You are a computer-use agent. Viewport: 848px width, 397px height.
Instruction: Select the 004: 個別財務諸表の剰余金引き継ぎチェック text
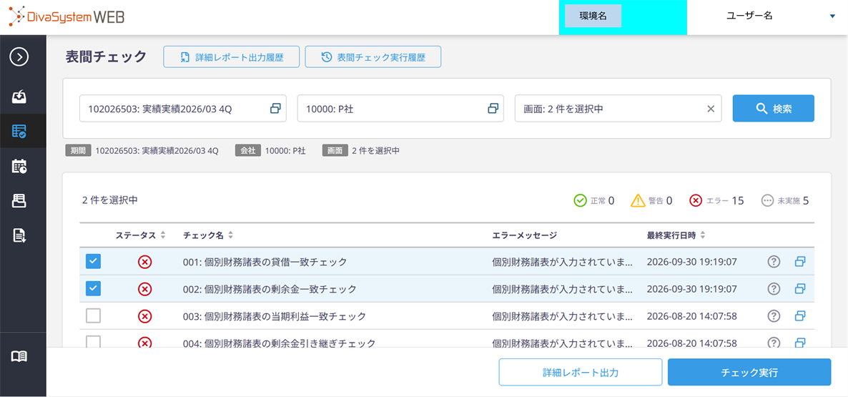point(279,343)
